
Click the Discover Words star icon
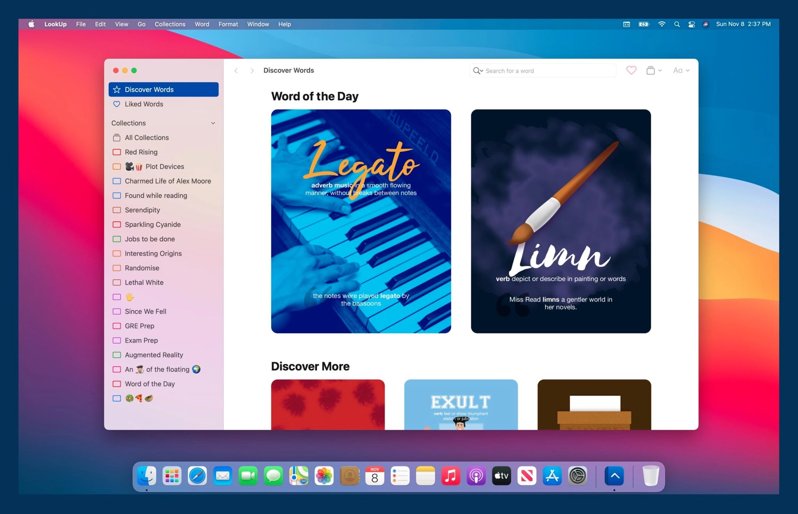[x=117, y=90]
